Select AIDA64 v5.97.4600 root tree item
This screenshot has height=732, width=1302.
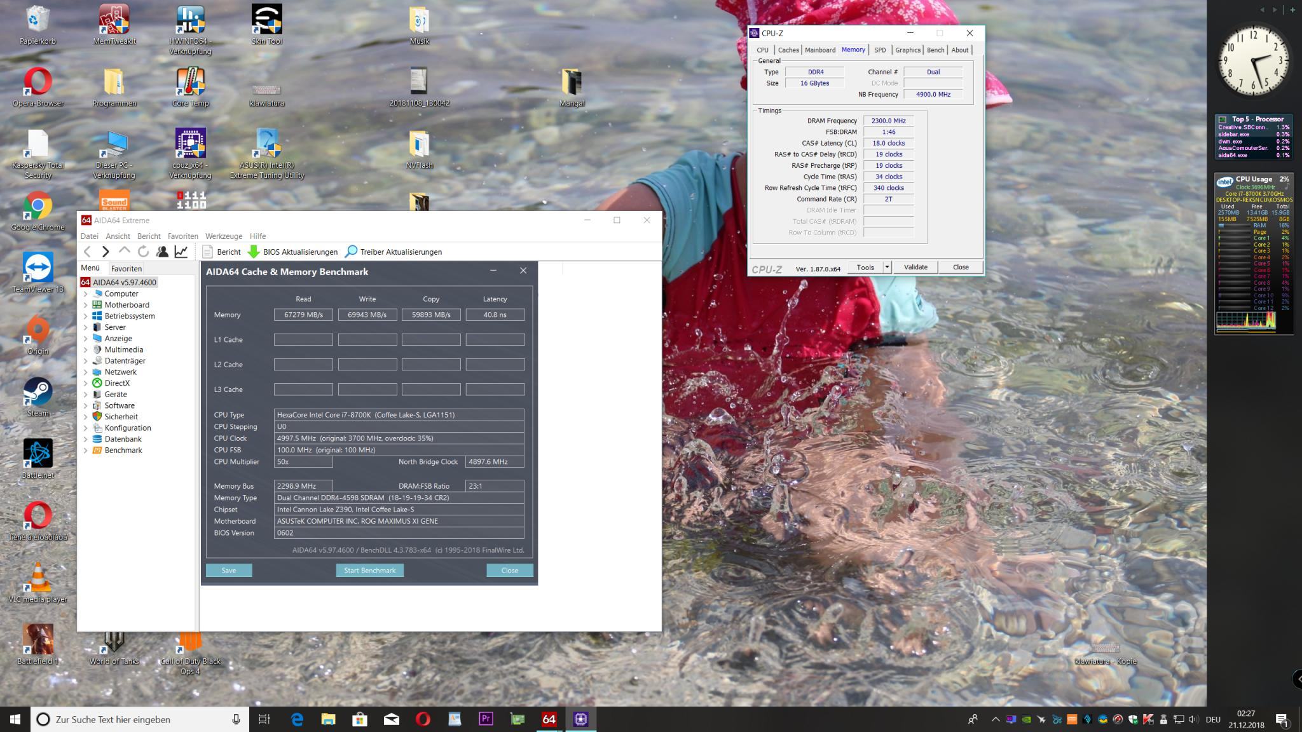(x=124, y=283)
